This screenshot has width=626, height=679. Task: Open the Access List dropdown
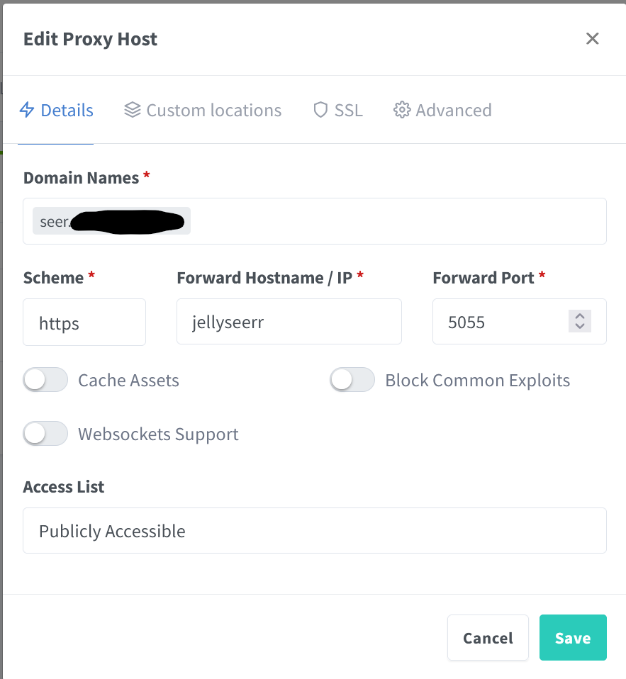pyautogui.click(x=314, y=531)
